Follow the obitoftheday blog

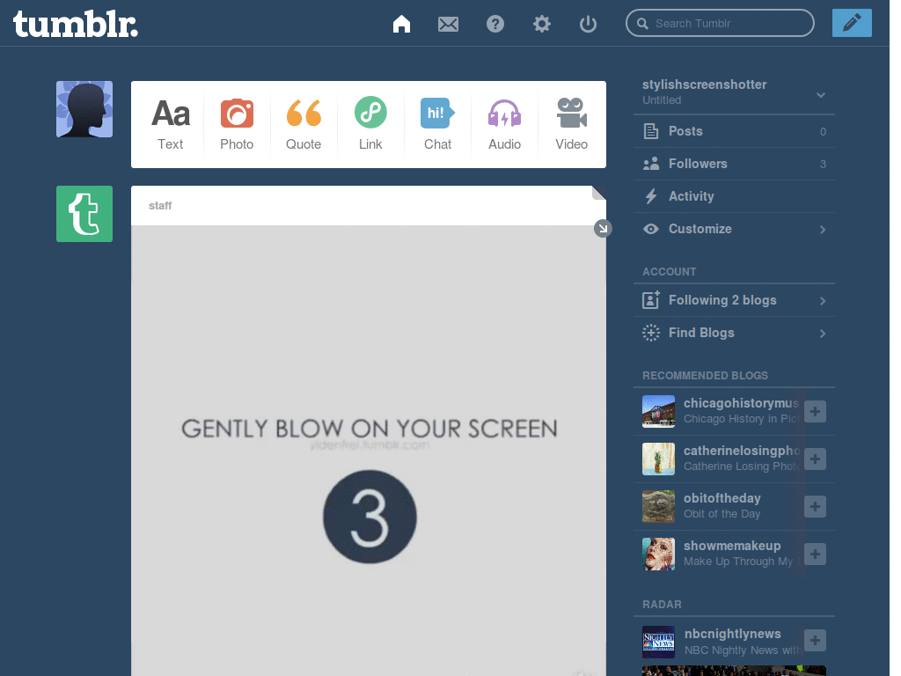tap(815, 506)
